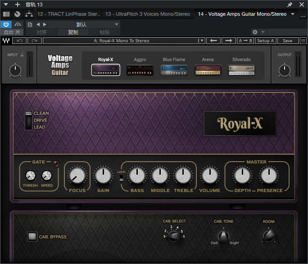Switch to the Arena amp model
Viewport: 308px width, 264px height.
click(208, 70)
